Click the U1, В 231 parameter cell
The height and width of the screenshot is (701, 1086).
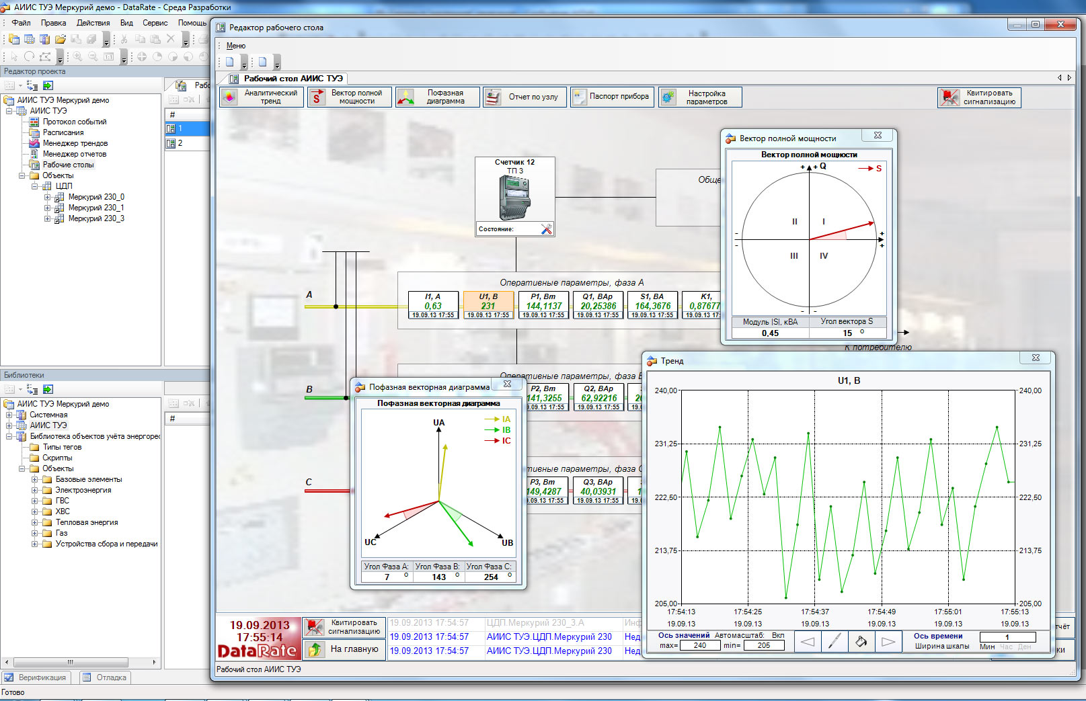pyautogui.click(x=488, y=305)
